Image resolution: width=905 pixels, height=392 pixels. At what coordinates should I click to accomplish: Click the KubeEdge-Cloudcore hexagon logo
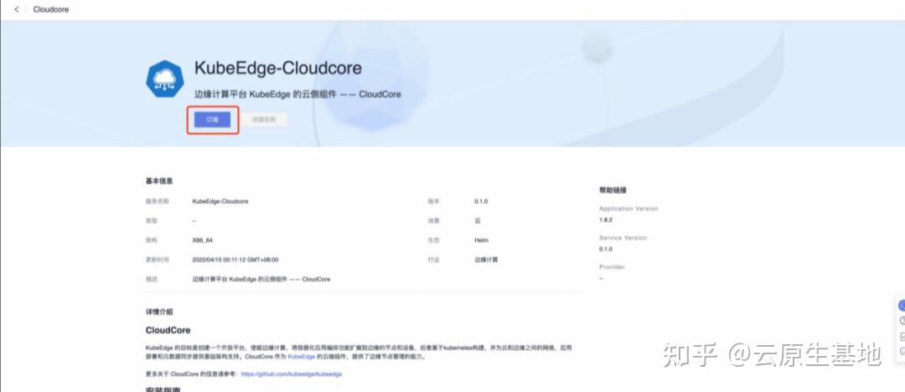(x=164, y=79)
